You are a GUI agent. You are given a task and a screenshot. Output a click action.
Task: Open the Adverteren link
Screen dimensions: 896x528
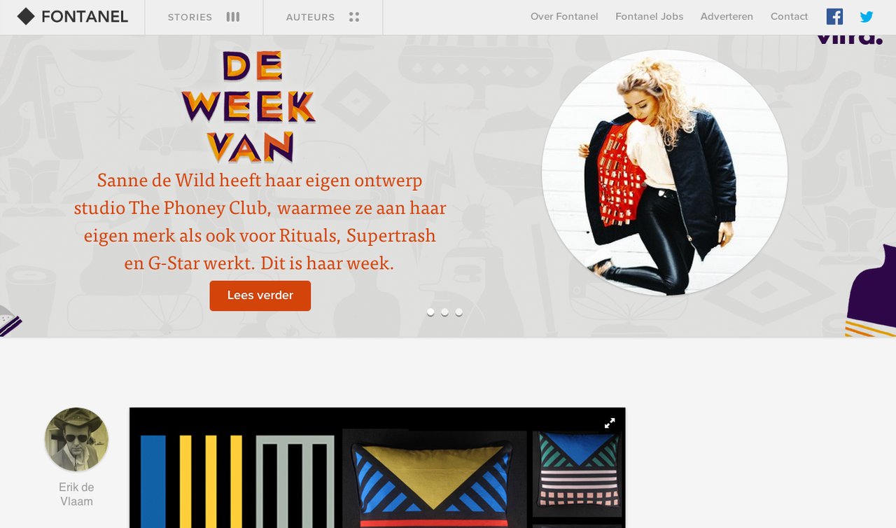(x=727, y=17)
